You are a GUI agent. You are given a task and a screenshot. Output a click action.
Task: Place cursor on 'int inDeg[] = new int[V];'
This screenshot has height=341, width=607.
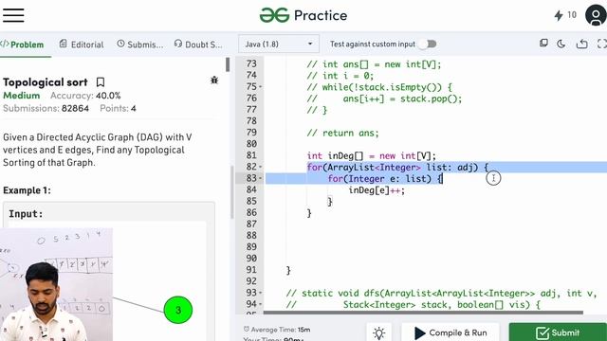pyautogui.click(x=371, y=155)
